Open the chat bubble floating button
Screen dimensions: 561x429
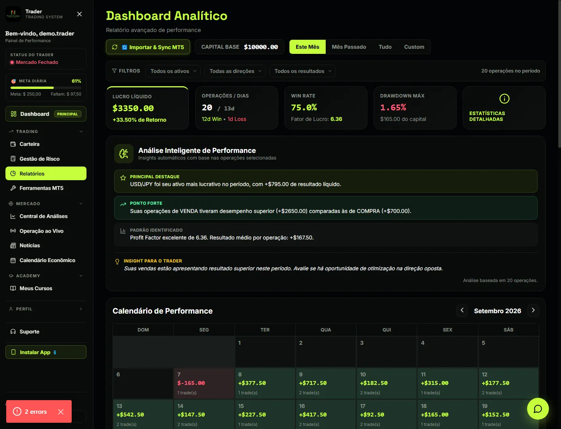pos(538,409)
